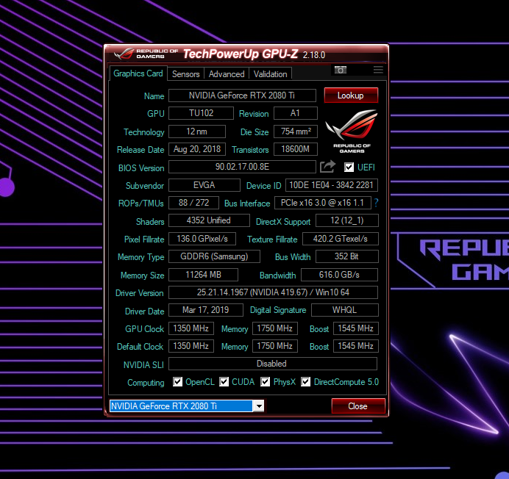The width and height of the screenshot is (509, 479).
Task: Click the Driver Date Mar 17, 2019
Action: tap(206, 310)
